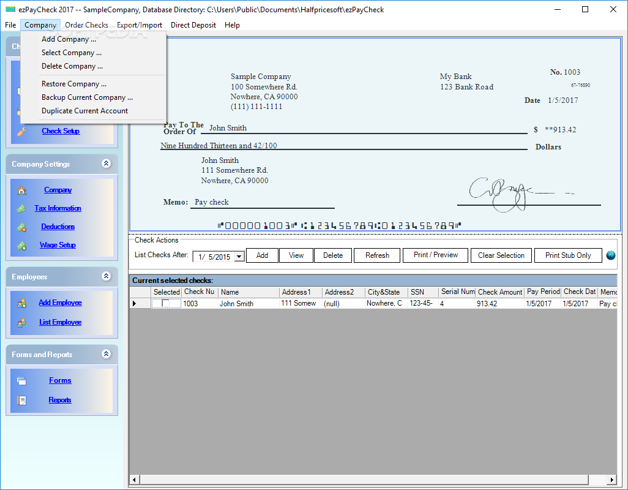Click the ezPayCheck app icon in title bar
The width and height of the screenshot is (628, 490).
(x=10, y=9)
